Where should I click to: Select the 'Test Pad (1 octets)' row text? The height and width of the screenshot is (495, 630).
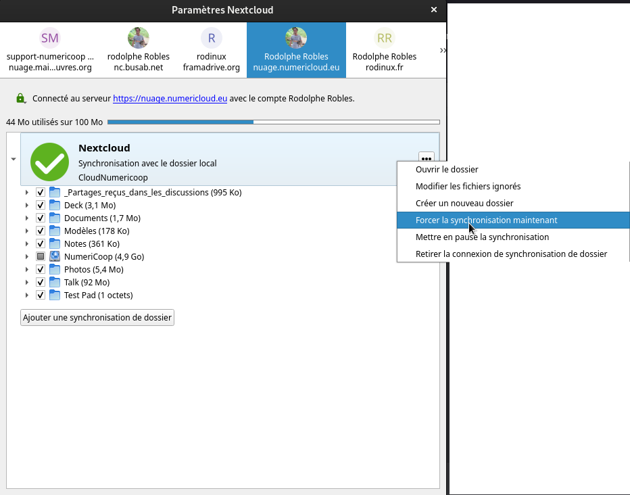tap(99, 296)
